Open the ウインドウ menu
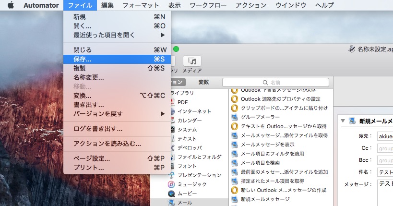This screenshot has height=206, width=393. click(291, 5)
